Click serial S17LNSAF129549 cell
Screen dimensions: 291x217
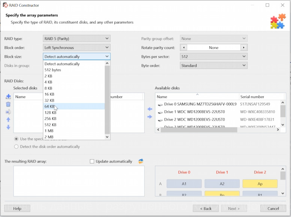(x=255, y=104)
